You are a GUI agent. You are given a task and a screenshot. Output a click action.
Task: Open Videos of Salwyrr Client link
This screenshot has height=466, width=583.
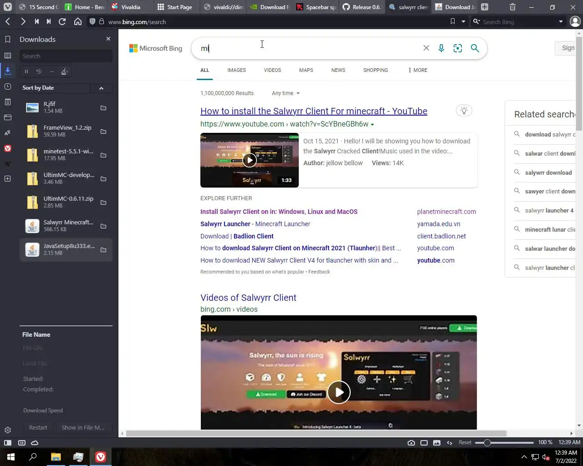click(248, 298)
